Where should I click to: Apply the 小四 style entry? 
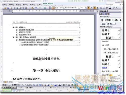[106, 45]
